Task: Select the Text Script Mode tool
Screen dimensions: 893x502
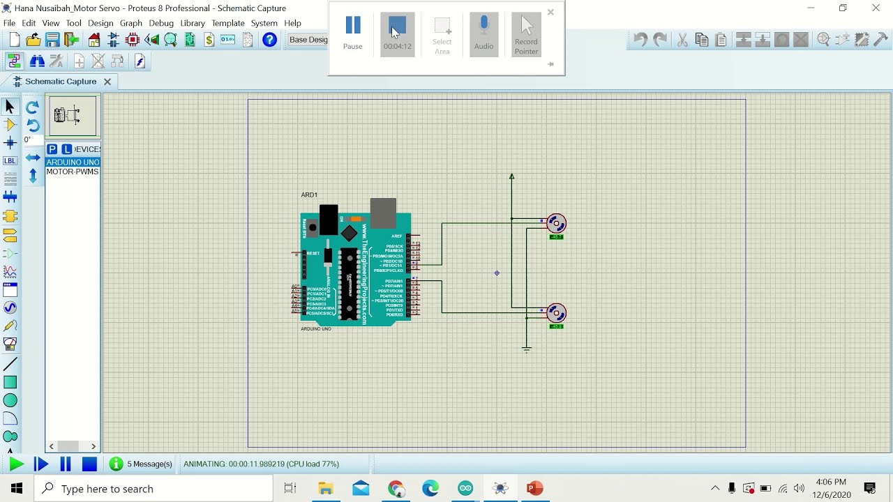Action: tap(10, 179)
